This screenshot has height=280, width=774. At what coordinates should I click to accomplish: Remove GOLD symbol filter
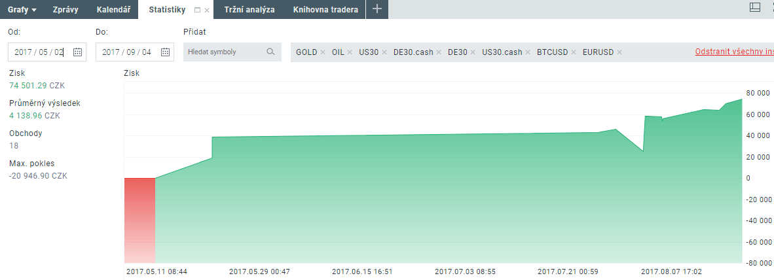[x=323, y=52]
